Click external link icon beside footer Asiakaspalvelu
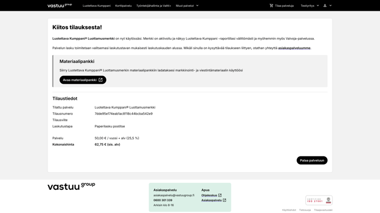The width and height of the screenshot is (380, 213). 225,200
